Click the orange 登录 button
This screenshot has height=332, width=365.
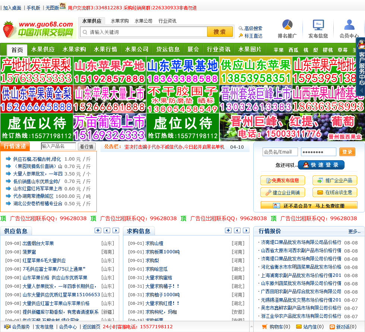[x=347, y=152]
